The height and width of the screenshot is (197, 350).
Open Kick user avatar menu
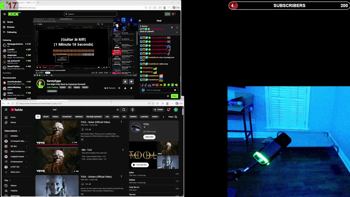(174, 14)
